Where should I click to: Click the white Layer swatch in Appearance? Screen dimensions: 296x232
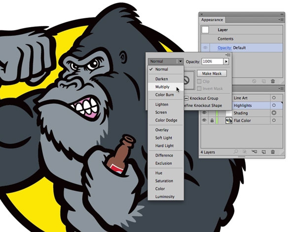[x=206, y=30]
